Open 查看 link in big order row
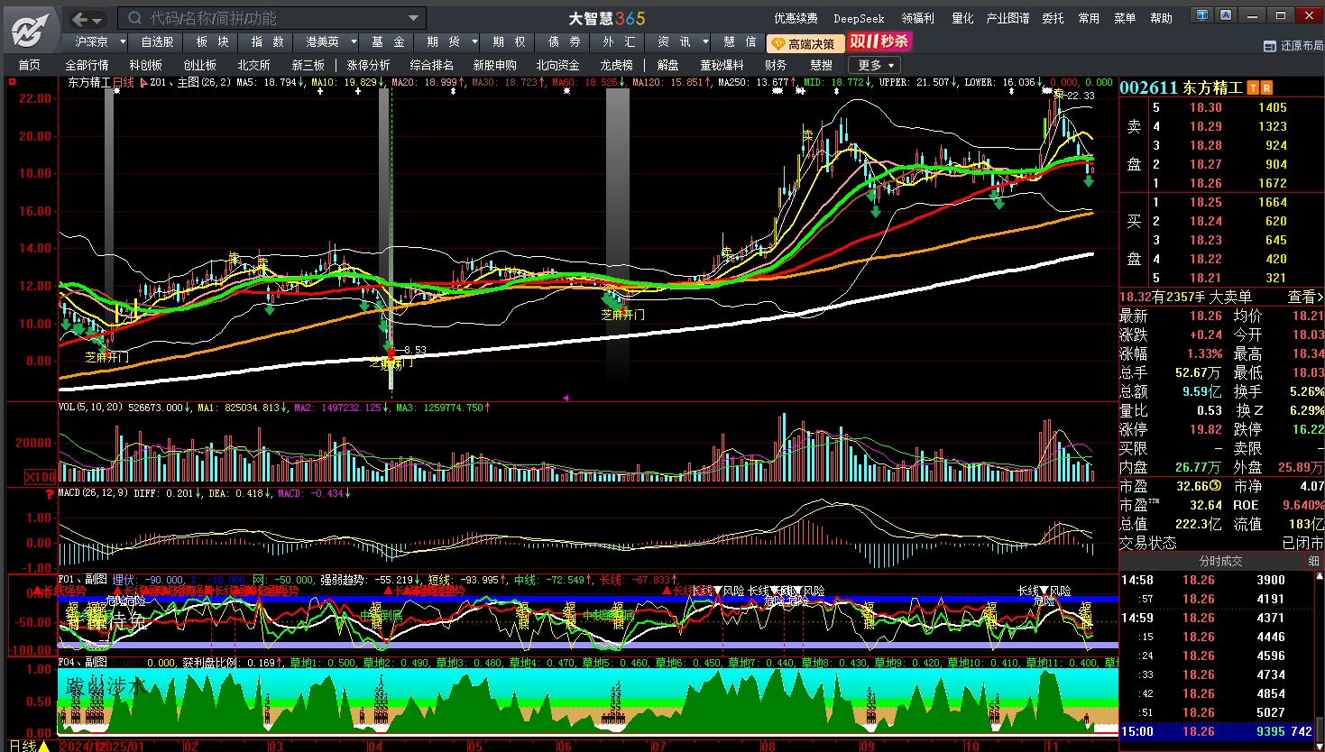The height and width of the screenshot is (752, 1325). click(x=1305, y=297)
